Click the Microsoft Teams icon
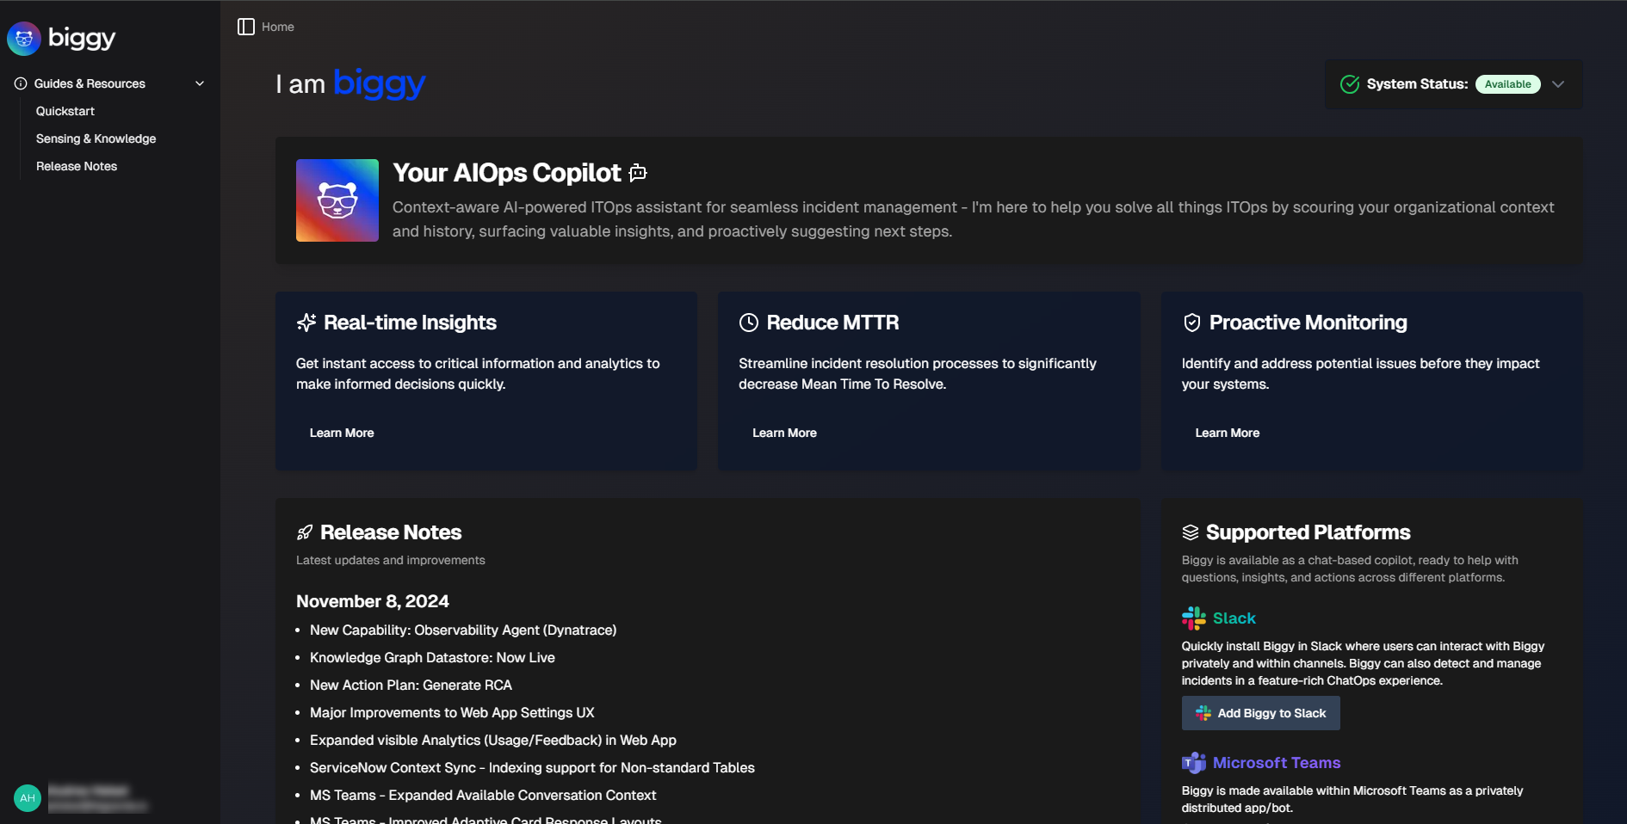 coord(1192,762)
